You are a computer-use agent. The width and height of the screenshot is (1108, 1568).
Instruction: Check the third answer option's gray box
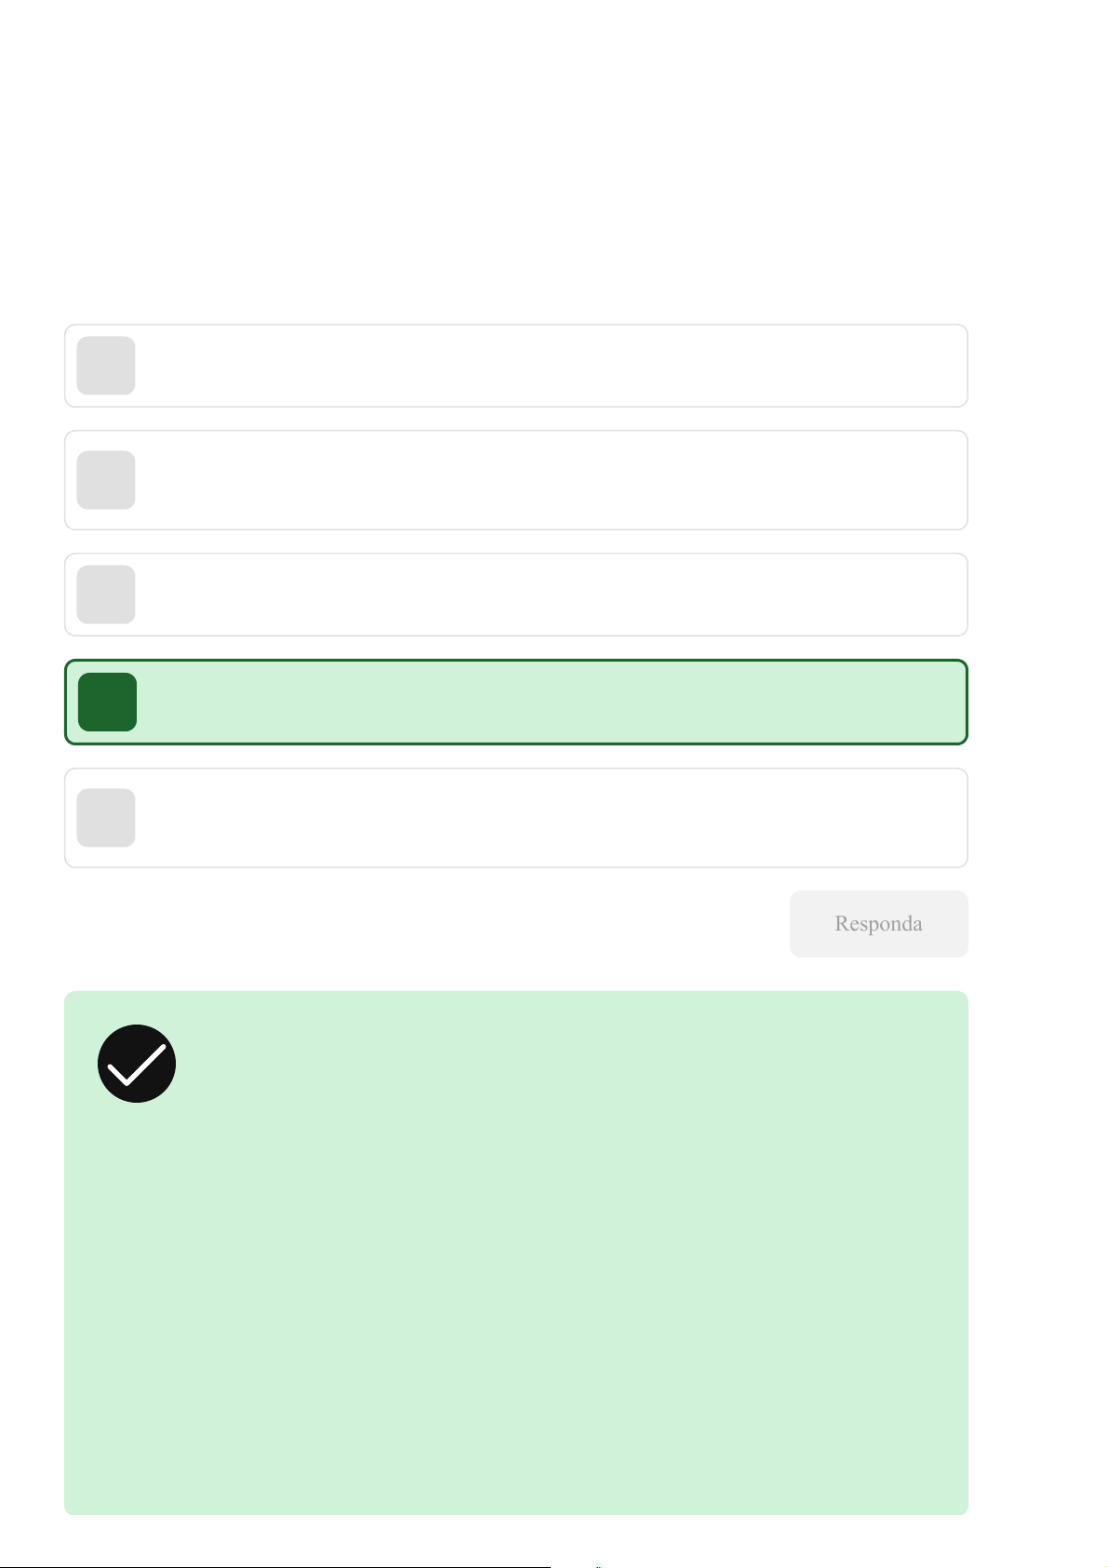[x=106, y=595]
